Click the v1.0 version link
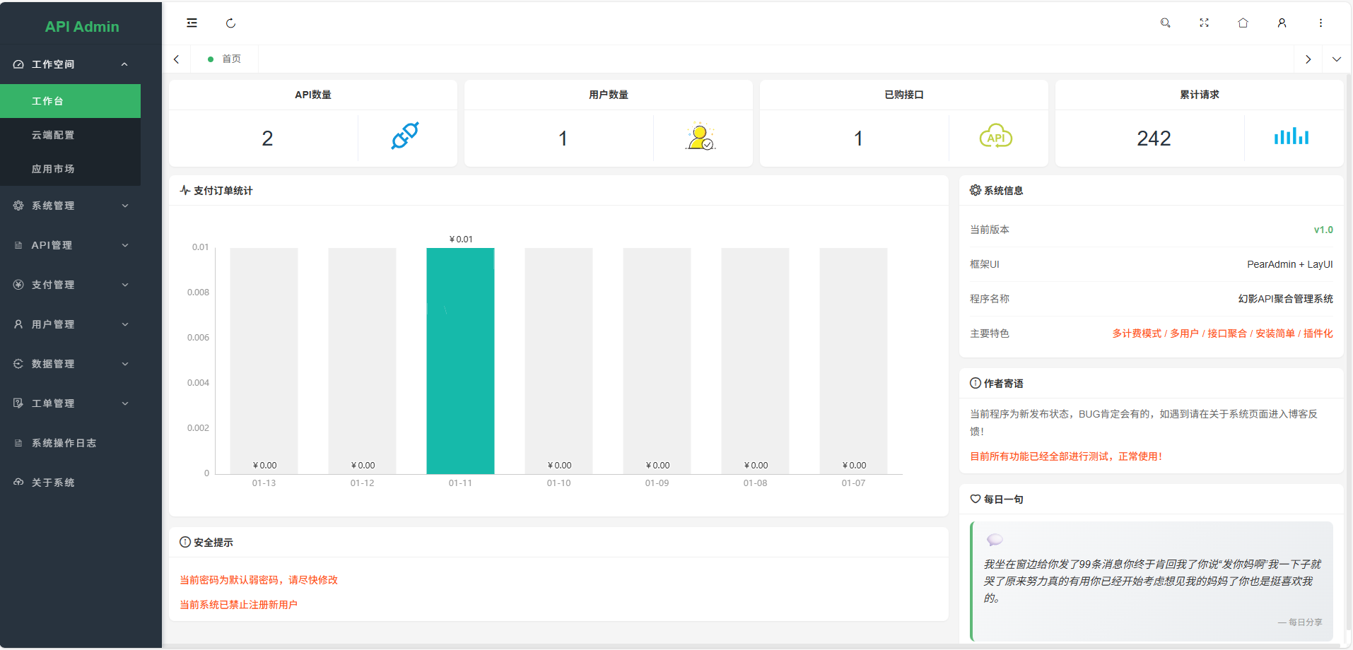 click(x=1323, y=229)
